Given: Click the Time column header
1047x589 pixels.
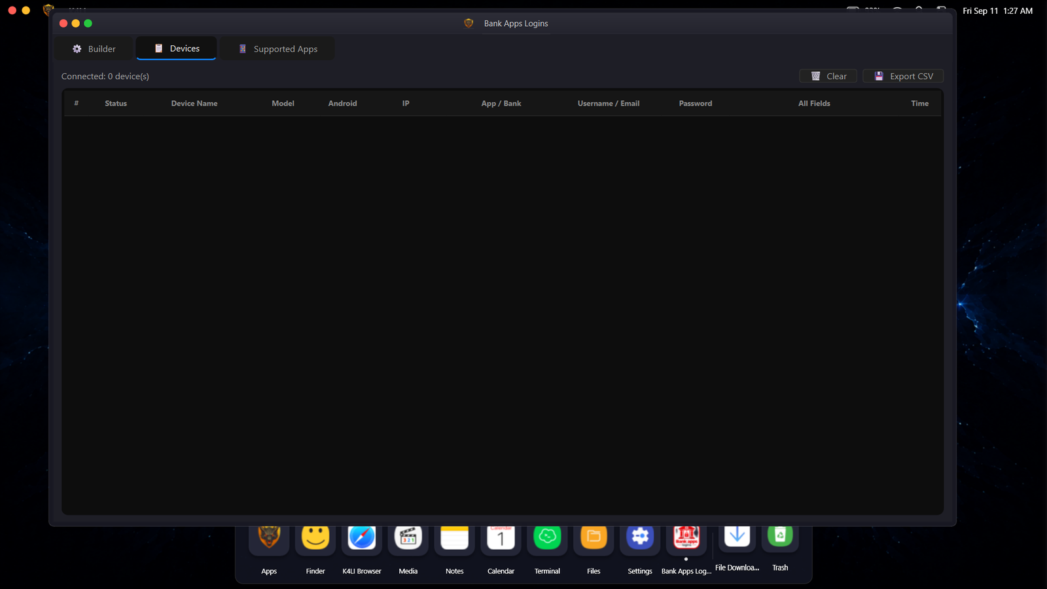Looking at the screenshot, I should coord(919,103).
